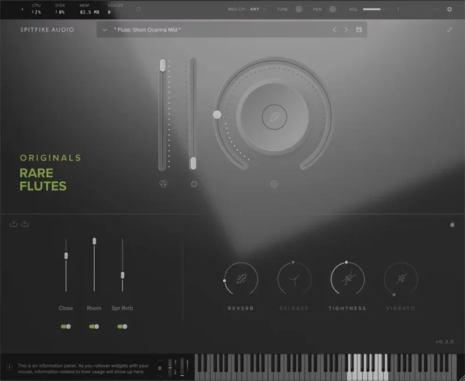
Task: Click the VIBRATO label
Action: (400, 308)
